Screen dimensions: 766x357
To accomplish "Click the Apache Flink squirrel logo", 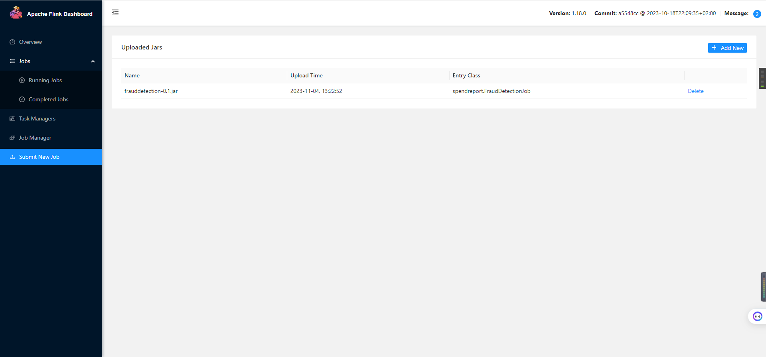I will tap(16, 13).
